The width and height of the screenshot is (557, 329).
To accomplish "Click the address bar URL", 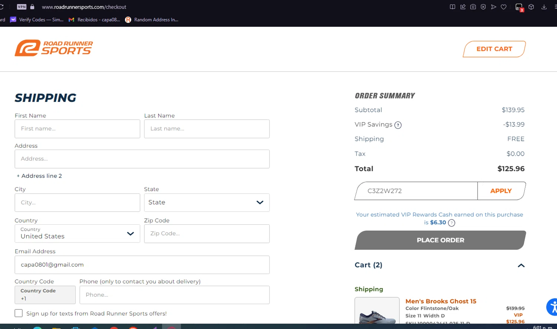I will coord(84,7).
